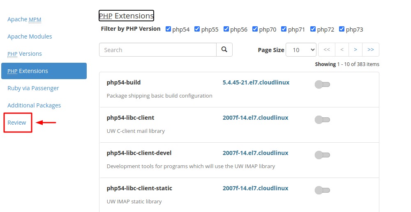Open the Page Size dropdown
This screenshot has width=411, height=212.
click(301, 50)
